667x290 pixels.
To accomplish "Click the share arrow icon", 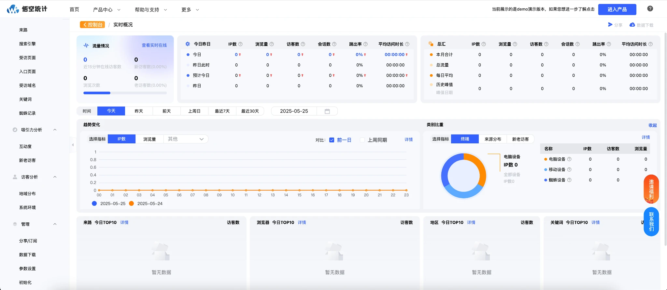I will pos(610,25).
